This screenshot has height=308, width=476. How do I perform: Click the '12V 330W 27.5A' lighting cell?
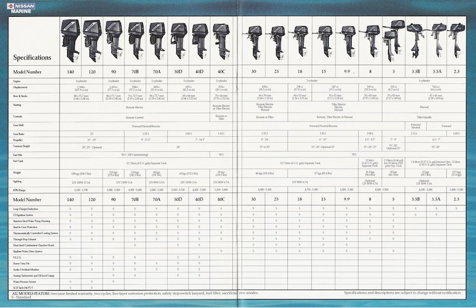point(81,183)
